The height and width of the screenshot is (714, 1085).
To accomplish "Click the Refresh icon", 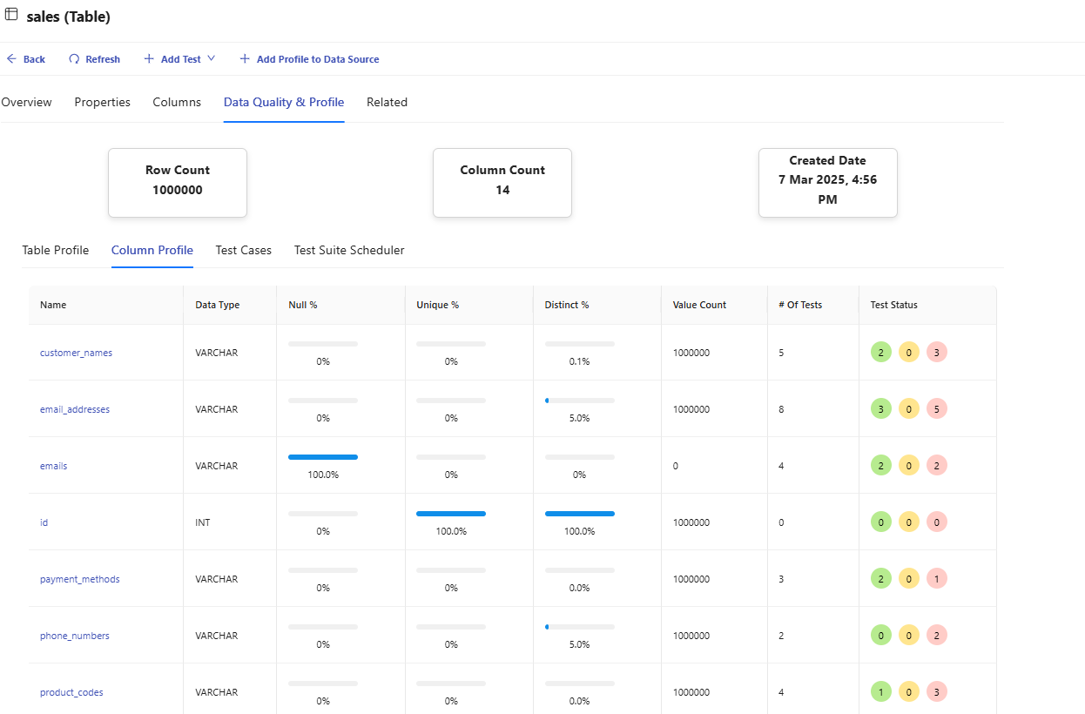I will click(x=75, y=59).
